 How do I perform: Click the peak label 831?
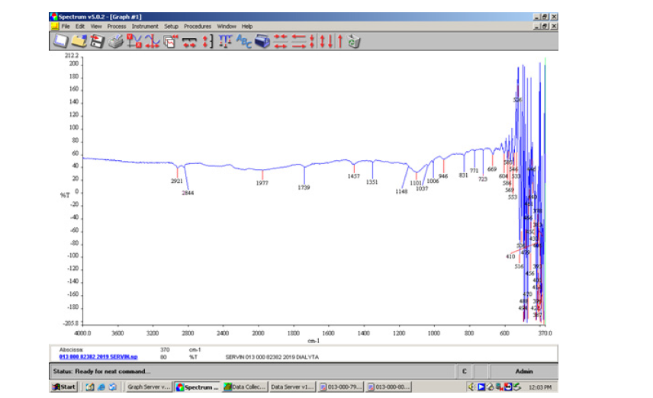click(464, 175)
